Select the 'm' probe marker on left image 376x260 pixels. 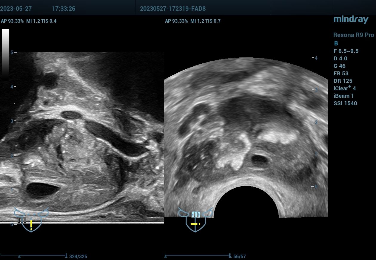(x=22, y=220)
